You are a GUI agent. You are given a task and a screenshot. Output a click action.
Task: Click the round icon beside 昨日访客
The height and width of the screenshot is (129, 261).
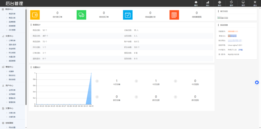tap(97, 97)
